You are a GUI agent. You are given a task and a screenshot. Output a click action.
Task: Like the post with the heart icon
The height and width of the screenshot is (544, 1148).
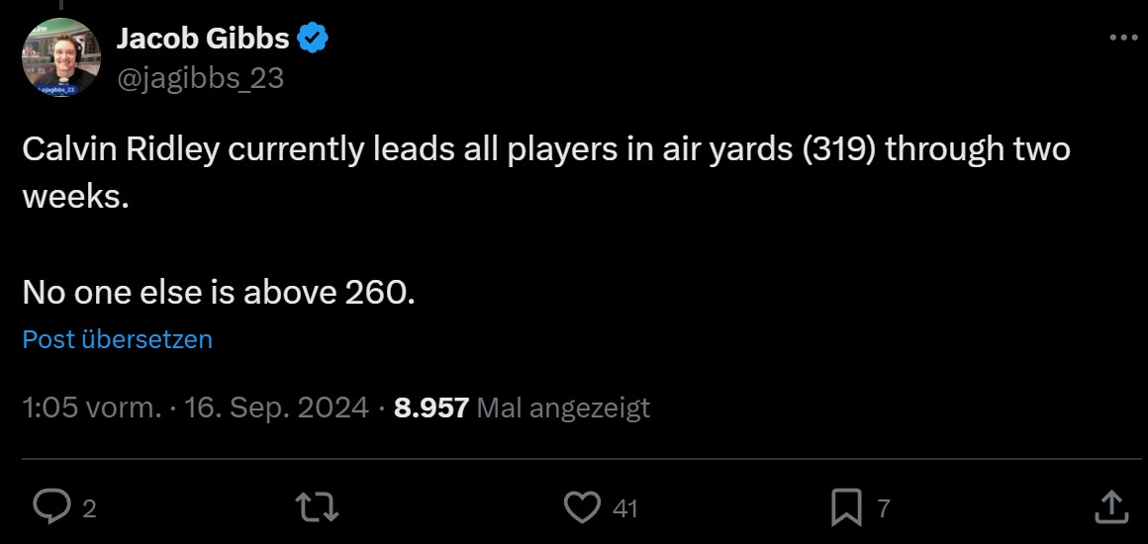pos(582,507)
